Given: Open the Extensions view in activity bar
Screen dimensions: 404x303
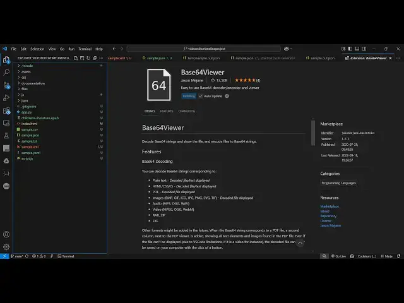Looking at the screenshot, I should (6, 110).
